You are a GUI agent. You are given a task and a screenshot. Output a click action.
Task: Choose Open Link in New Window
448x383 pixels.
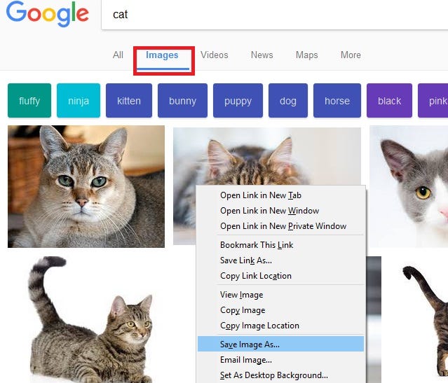coord(280,211)
